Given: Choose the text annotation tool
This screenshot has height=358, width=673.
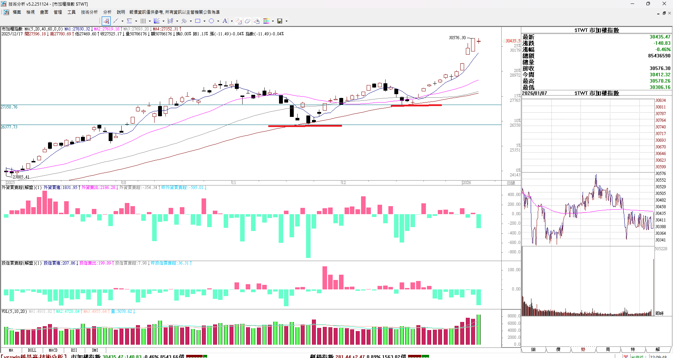Looking at the screenshot, I should coord(225,21).
